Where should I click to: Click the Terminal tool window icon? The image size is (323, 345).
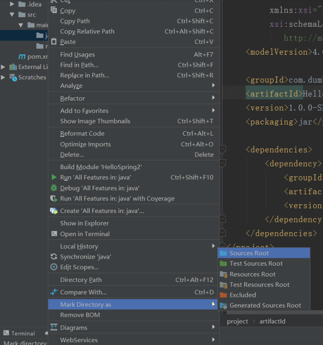[x=6, y=333]
